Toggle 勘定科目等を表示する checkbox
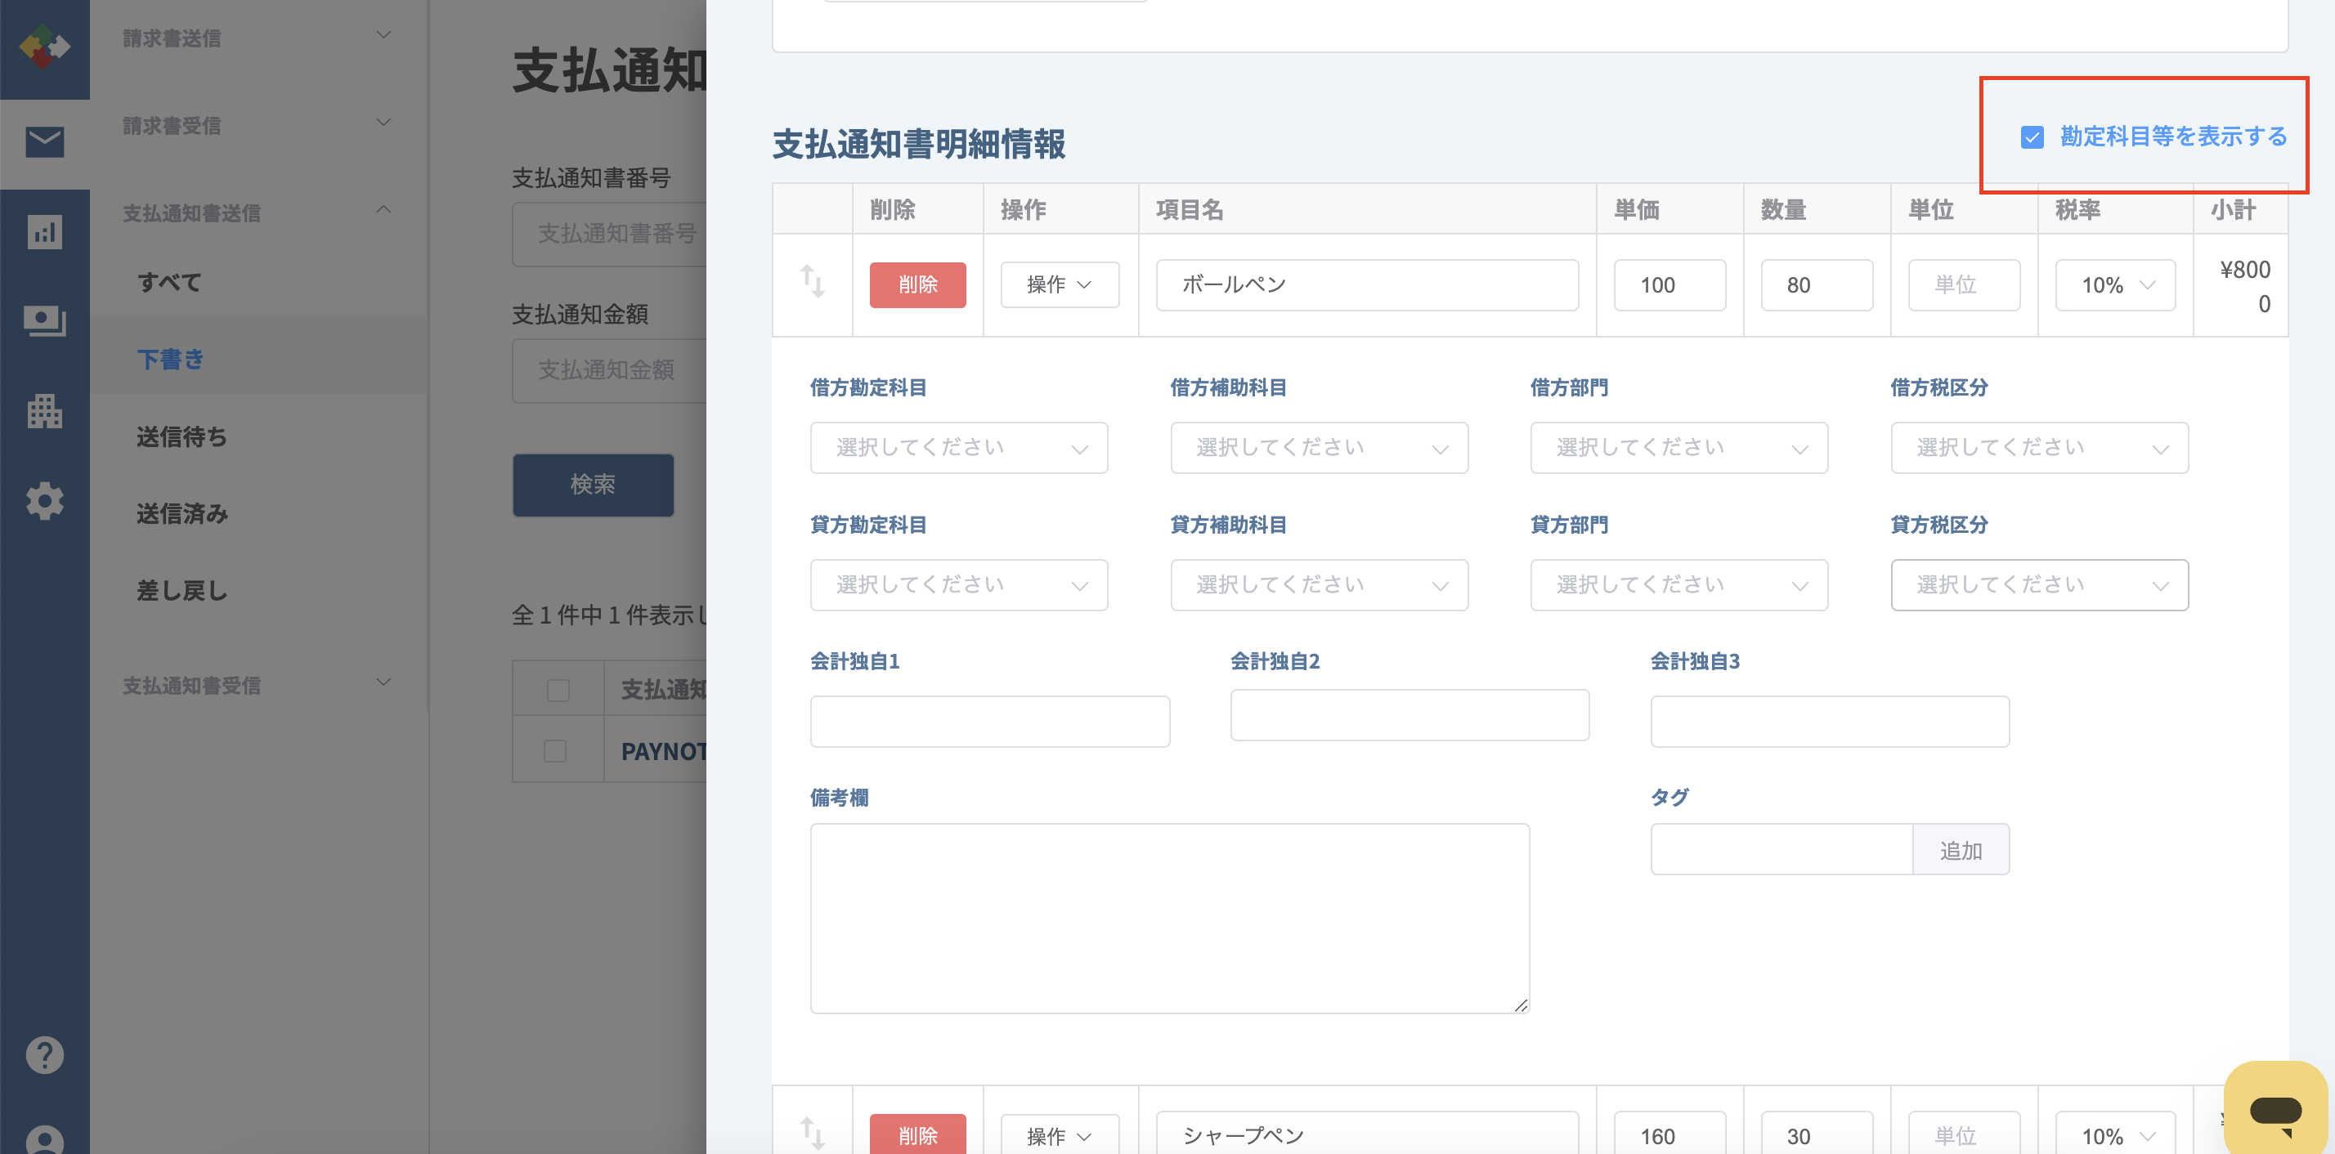This screenshot has width=2335, height=1154. 2032,136
